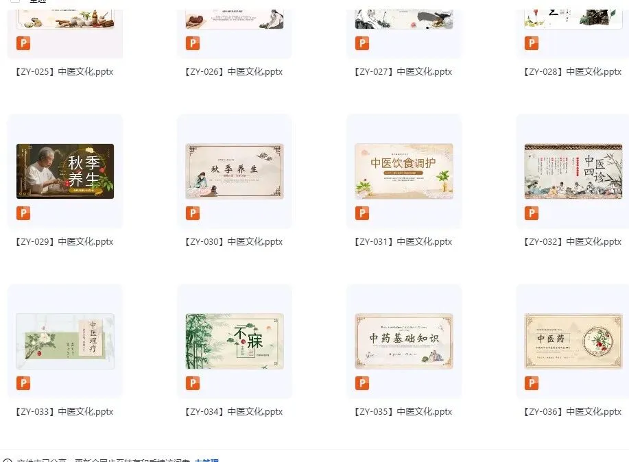Open the 中医饮食调护 slide thumbnail
This screenshot has height=462, width=629.
pyautogui.click(x=404, y=171)
